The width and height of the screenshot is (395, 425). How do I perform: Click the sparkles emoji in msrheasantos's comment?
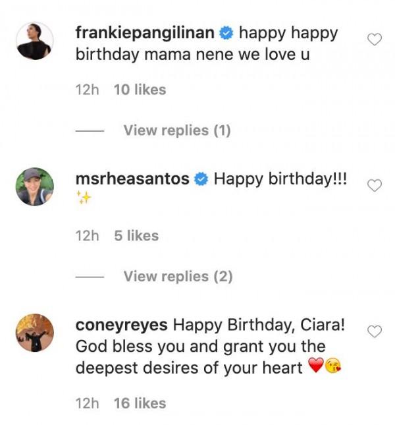coord(83,198)
